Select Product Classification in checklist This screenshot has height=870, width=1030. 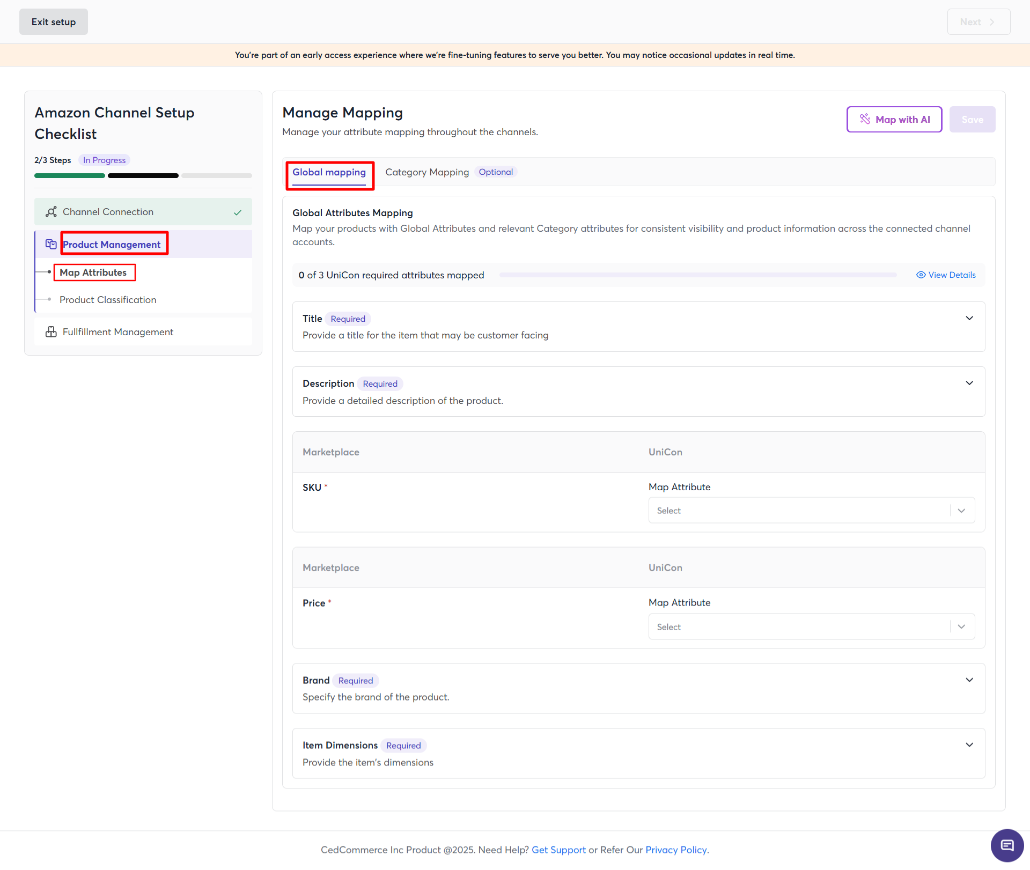(x=108, y=300)
